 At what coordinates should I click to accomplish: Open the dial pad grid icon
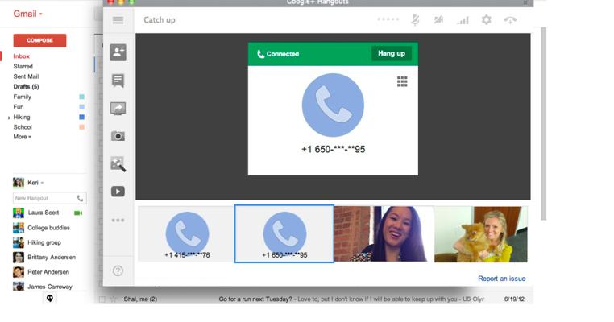(x=402, y=81)
